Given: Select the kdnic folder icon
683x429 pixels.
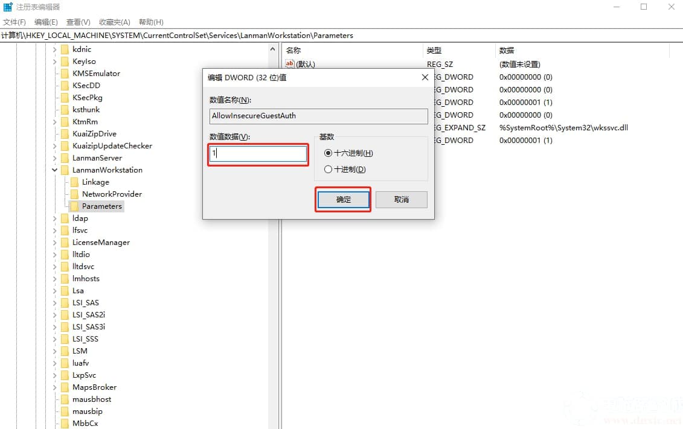Looking at the screenshot, I should pos(65,49).
